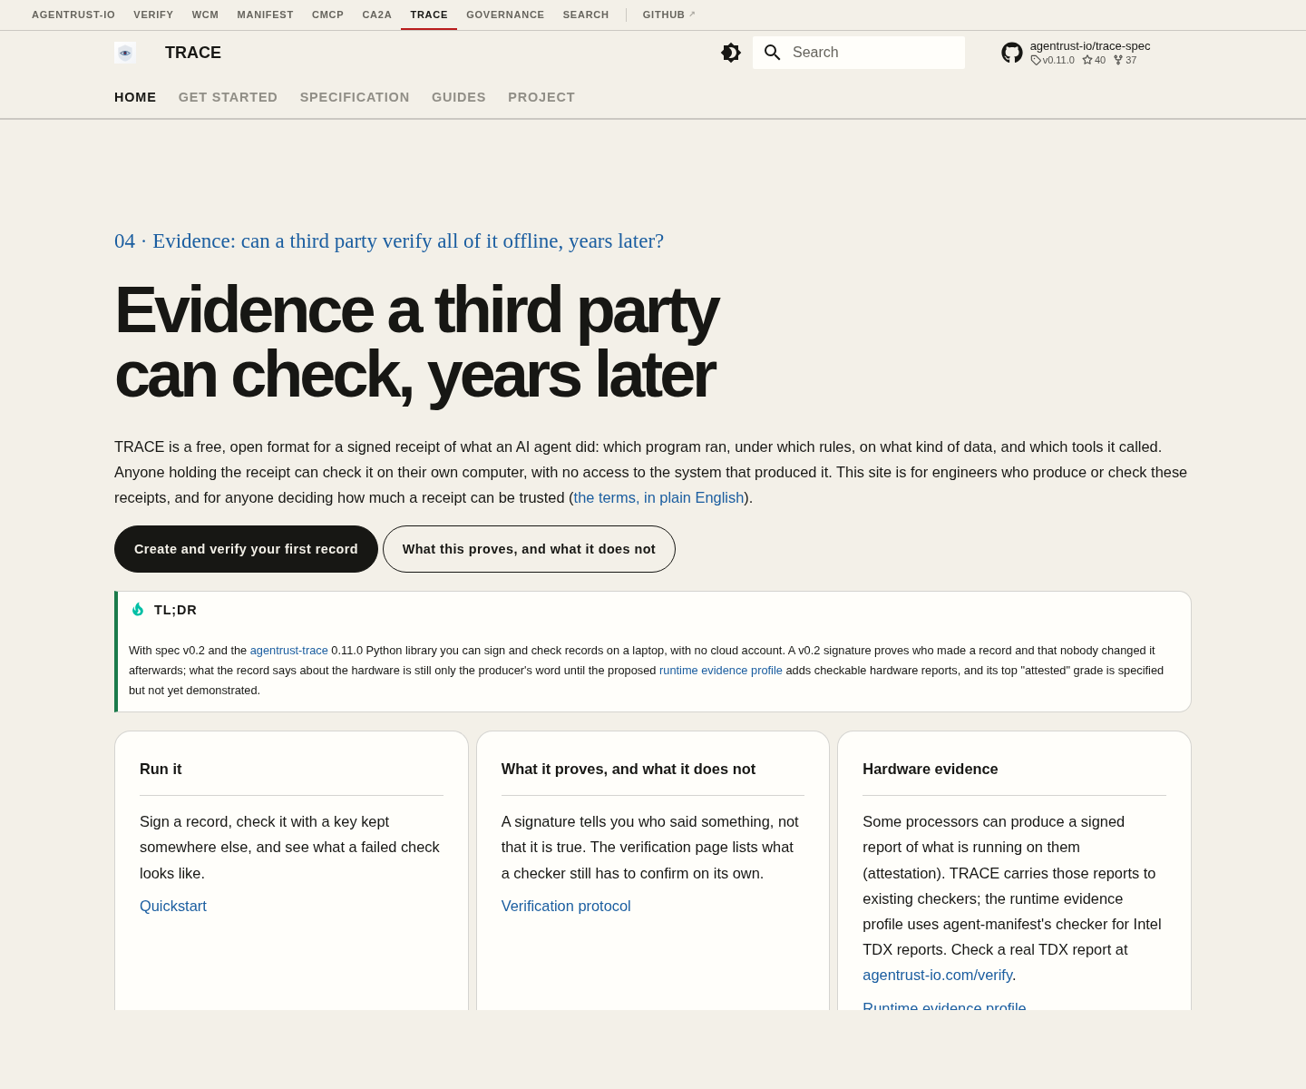Switch to the GET STARTED tab

[x=228, y=97]
